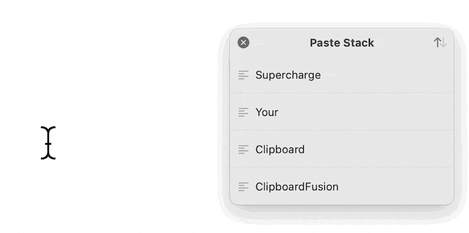Click the text icon beside Clipboard
Image resolution: width=469 pixels, height=233 pixels.
pos(243,149)
